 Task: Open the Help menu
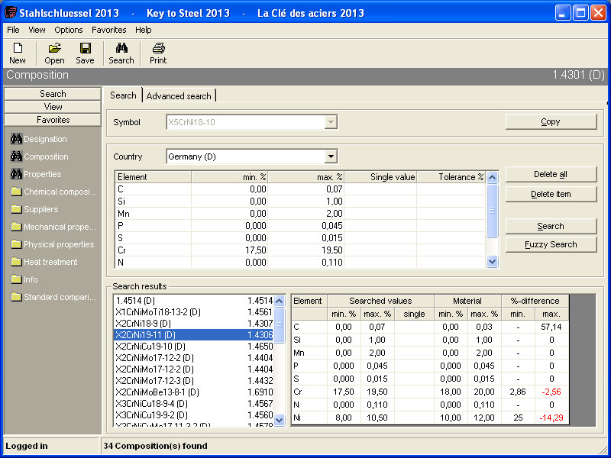point(144,30)
